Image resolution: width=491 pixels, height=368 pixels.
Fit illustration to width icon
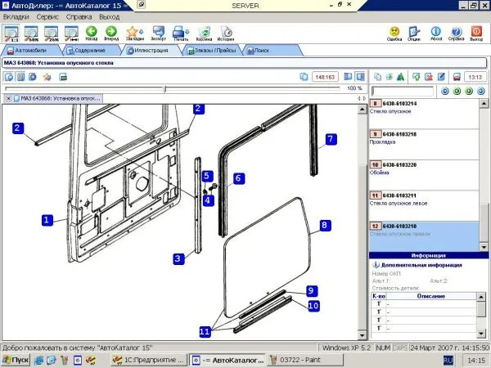(x=71, y=33)
